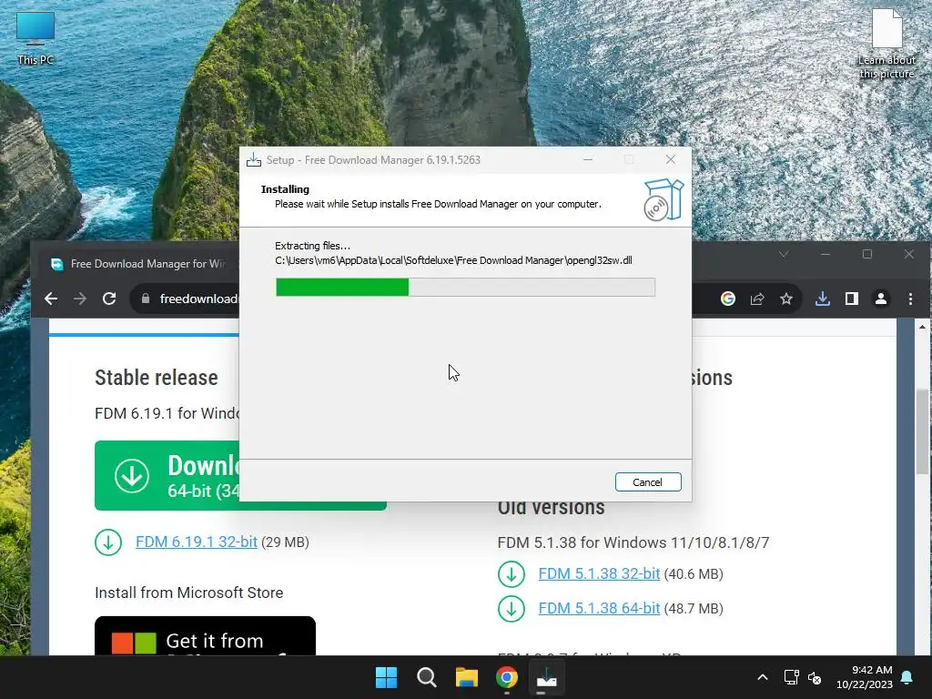Open Chrome three-dot menu
Viewport: 932px width, 699px height.
pos(910,299)
